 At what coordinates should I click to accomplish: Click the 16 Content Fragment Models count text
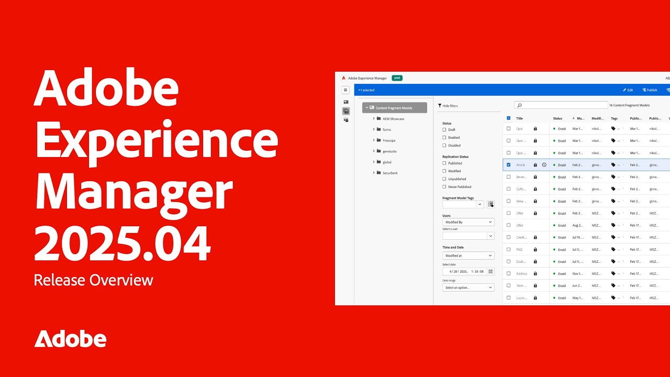[629, 105]
